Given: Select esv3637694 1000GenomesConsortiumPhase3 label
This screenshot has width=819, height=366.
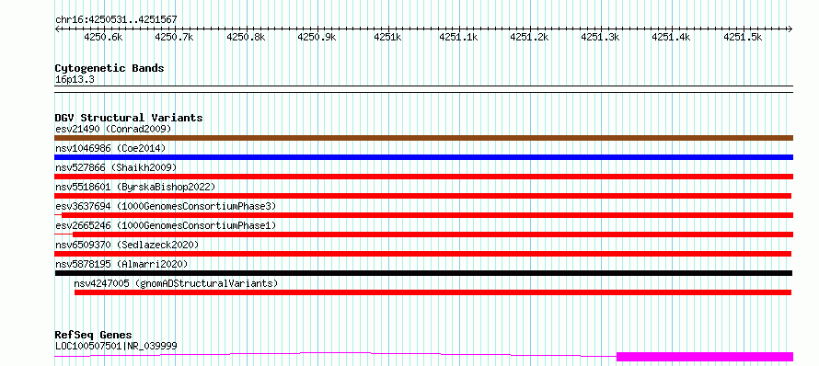Looking at the screenshot, I should point(166,206).
